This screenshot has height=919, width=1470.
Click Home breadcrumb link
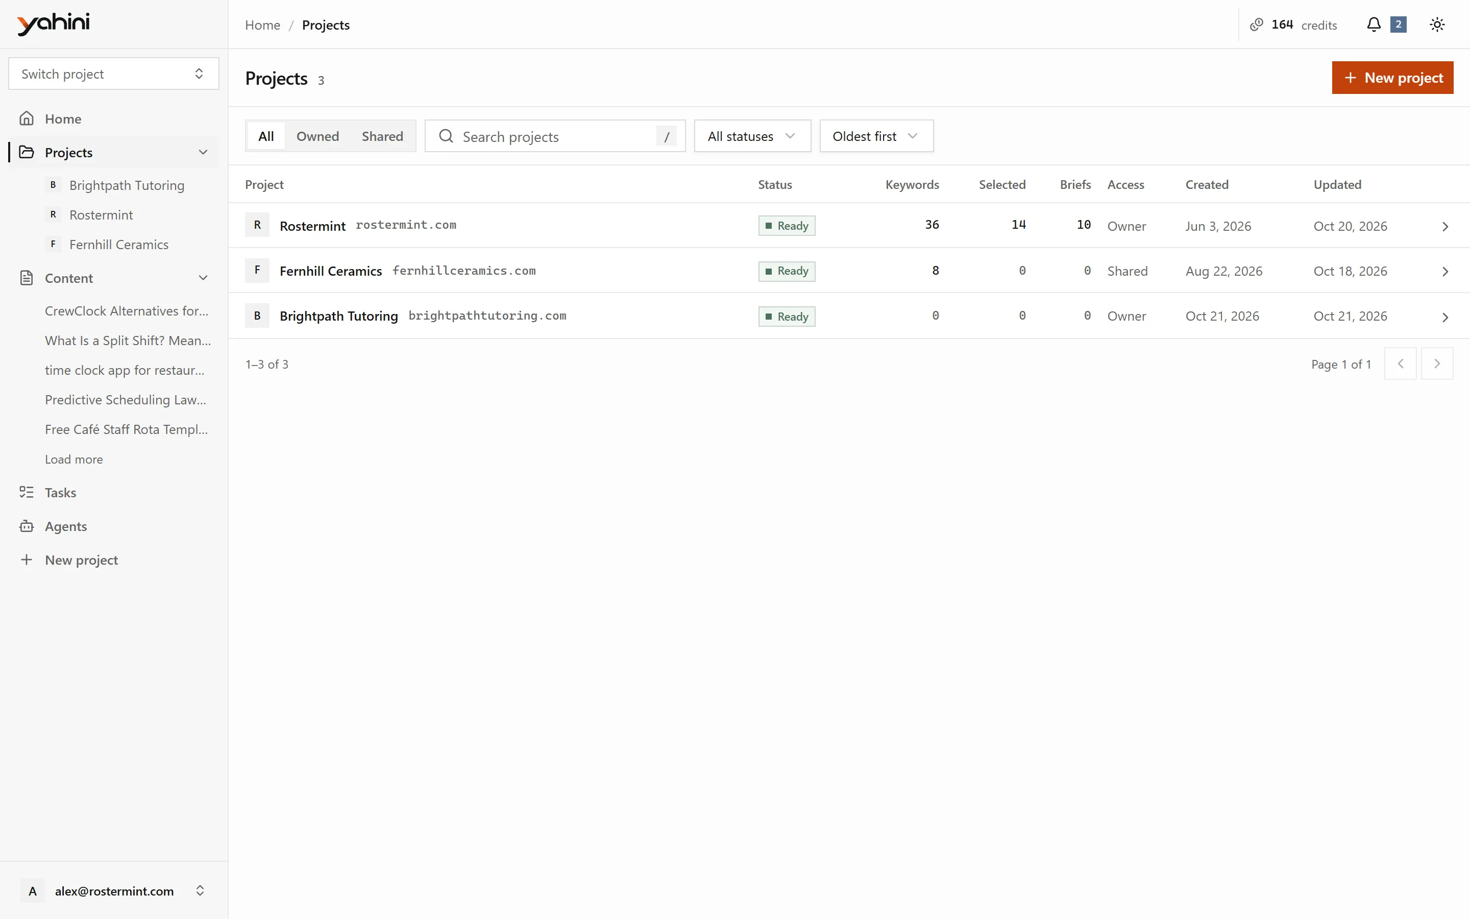pos(262,25)
